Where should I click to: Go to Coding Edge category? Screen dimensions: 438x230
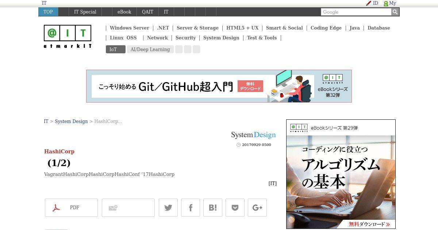pyautogui.click(x=326, y=28)
